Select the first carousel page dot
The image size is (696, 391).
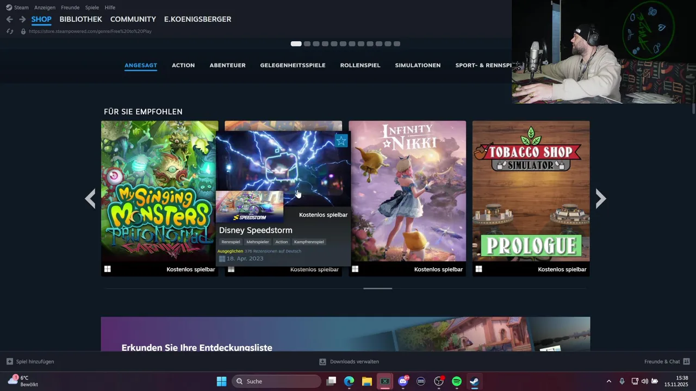(296, 44)
